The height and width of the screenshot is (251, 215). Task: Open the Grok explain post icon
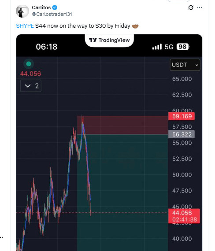191,7
